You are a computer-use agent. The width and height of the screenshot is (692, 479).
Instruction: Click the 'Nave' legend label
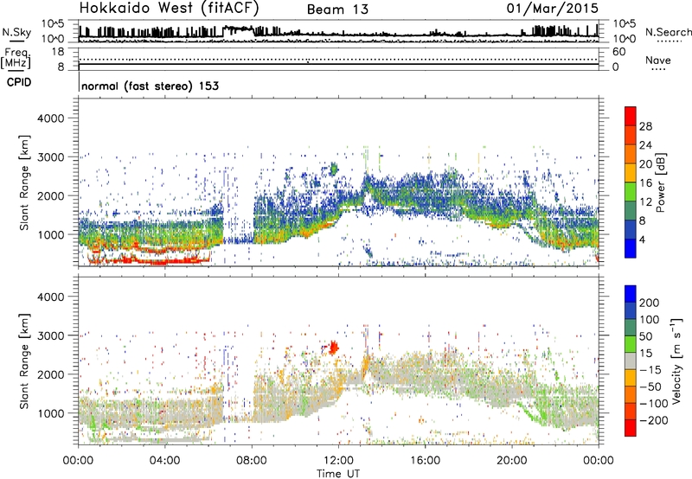tap(658, 60)
